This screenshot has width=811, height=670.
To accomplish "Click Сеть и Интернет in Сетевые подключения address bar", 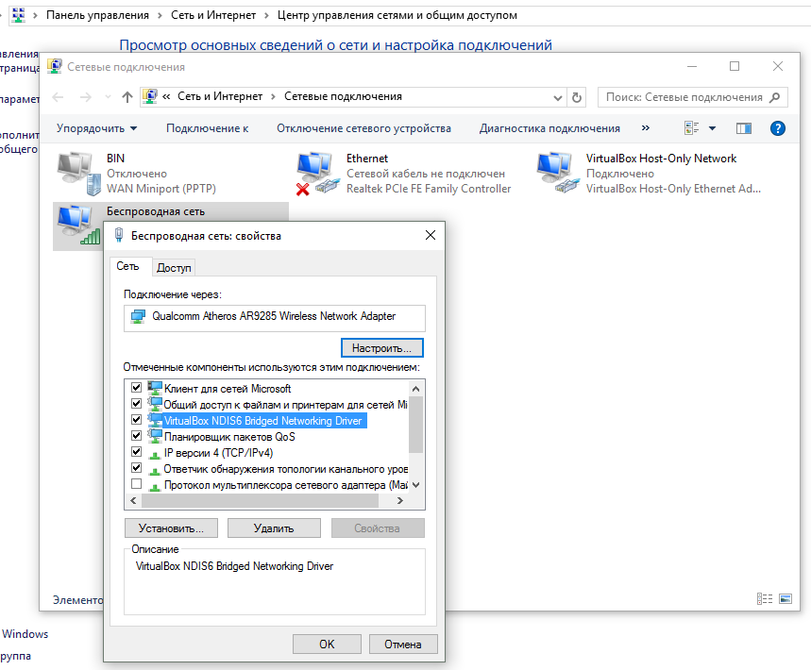I will 220,96.
